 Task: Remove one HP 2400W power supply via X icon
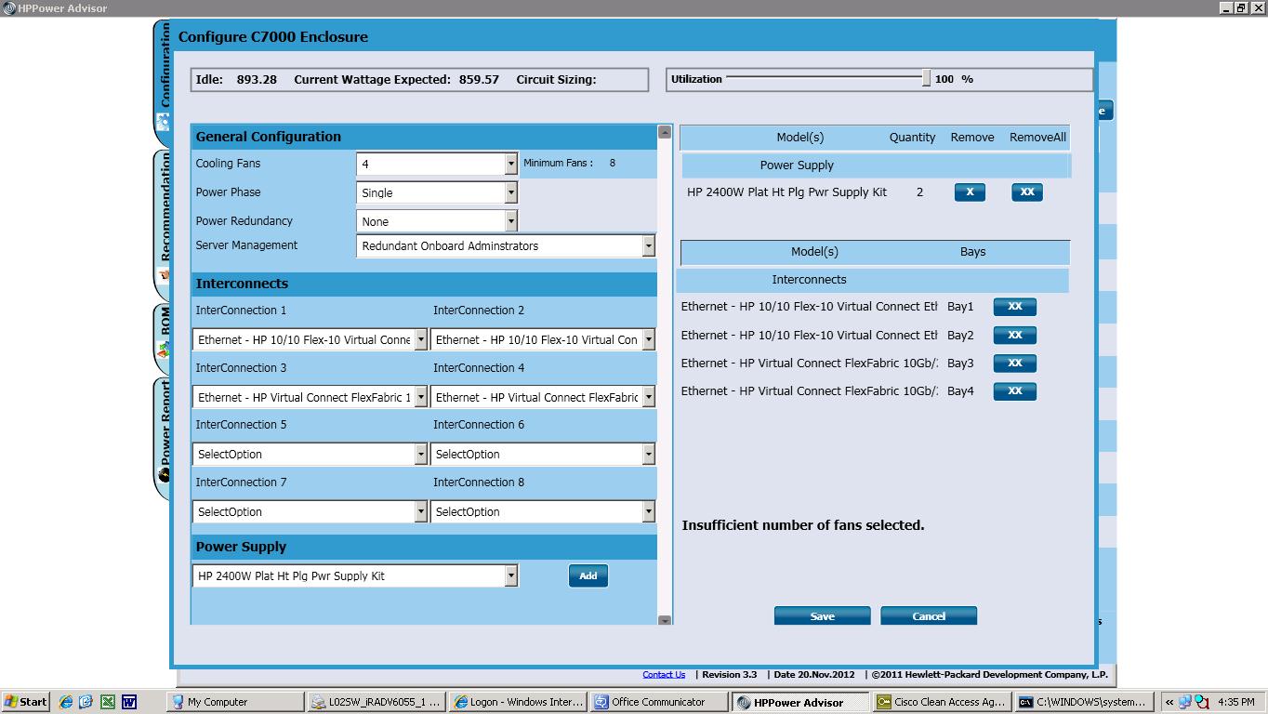[x=969, y=192]
